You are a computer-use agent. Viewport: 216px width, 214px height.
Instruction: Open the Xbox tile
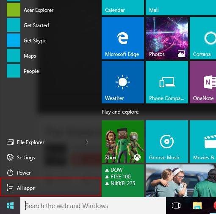coord(123,142)
